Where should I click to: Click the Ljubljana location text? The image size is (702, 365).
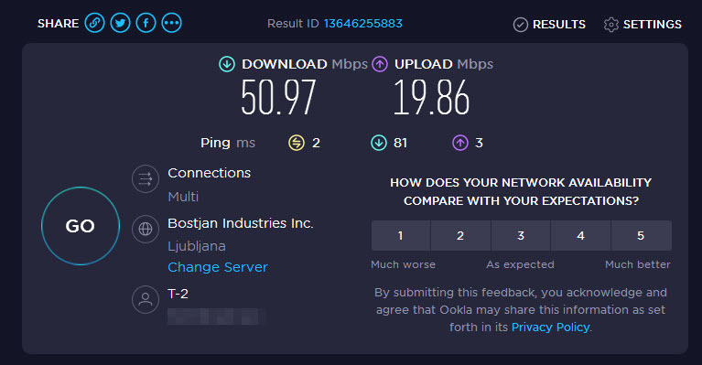[x=197, y=246]
